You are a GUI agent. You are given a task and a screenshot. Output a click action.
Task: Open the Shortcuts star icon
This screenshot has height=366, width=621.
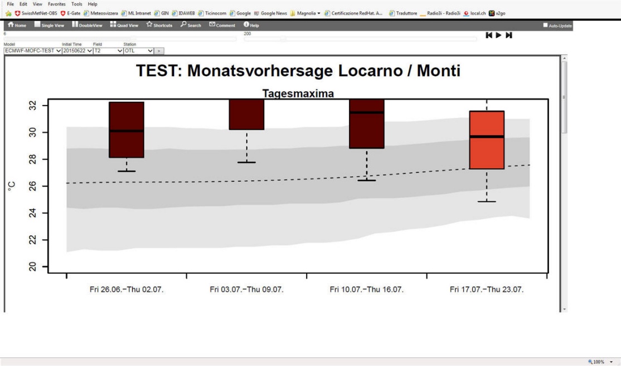[x=149, y=24]
